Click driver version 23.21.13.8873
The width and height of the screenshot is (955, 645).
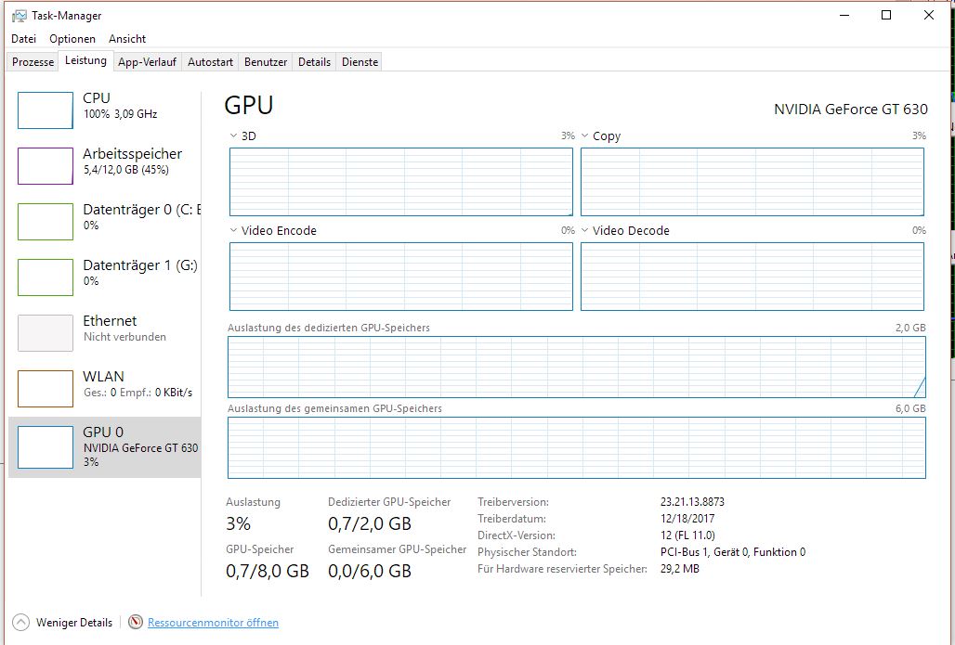pyautogui.click(x=692, y=502)
